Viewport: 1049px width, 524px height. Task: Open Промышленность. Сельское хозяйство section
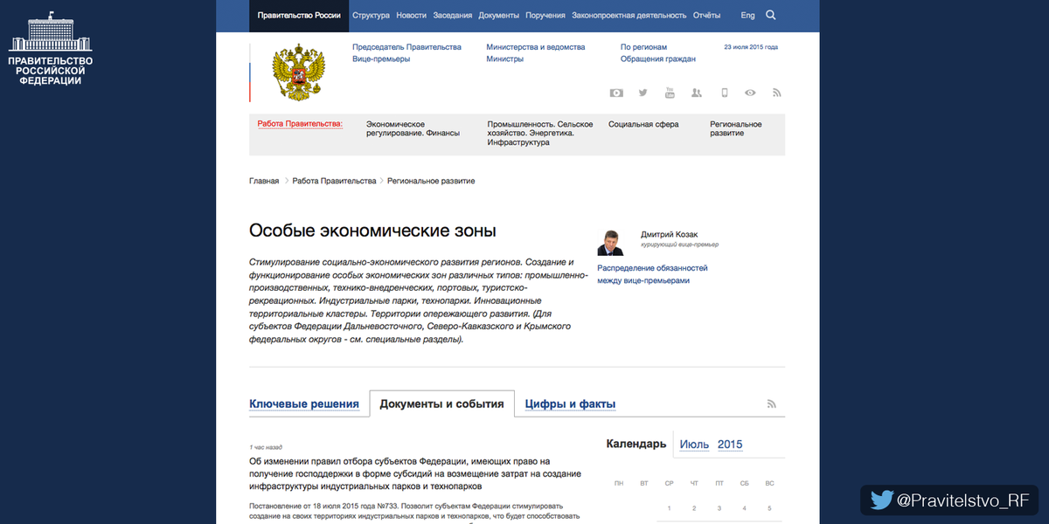point(540,134)
